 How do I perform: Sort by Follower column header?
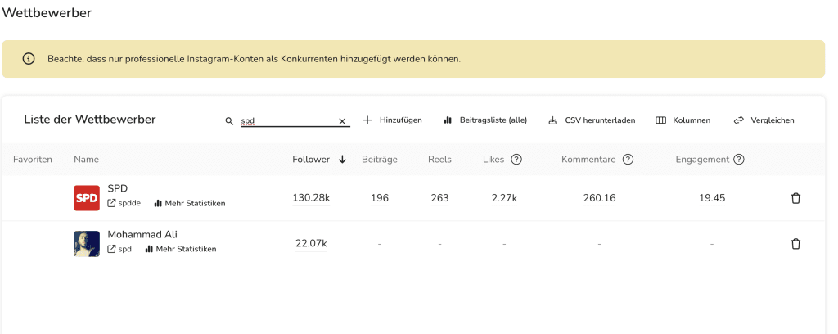click(x=311, y=160)
